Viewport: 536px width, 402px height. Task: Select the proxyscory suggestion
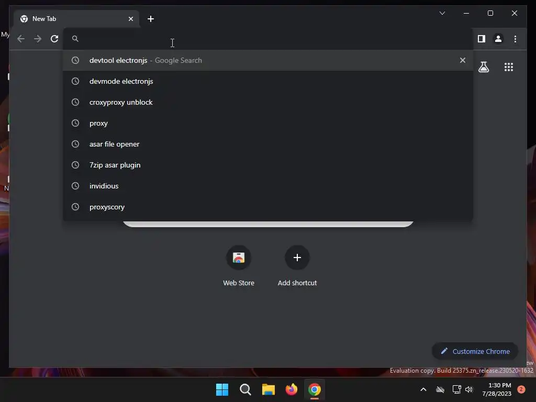tap(268, 207)
